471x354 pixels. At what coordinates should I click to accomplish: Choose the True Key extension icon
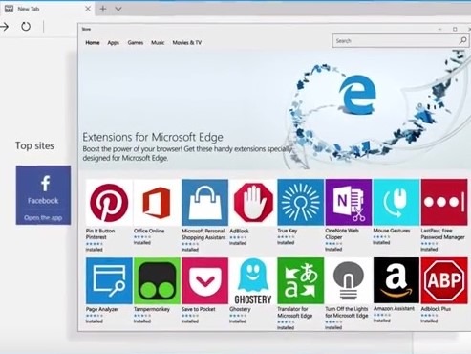pos(301,203)
